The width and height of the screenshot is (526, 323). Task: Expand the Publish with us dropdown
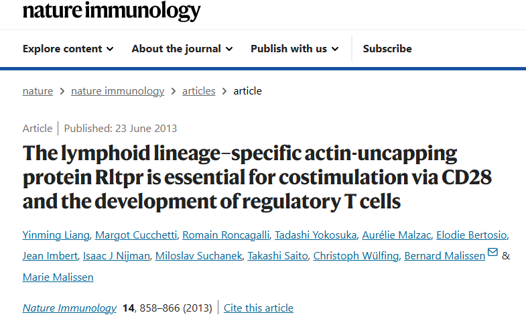[294, 48]
